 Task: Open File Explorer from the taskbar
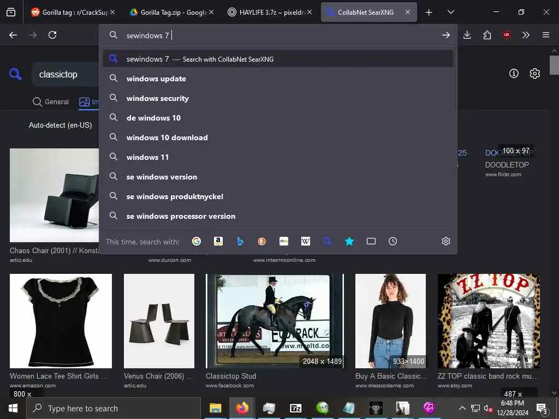coord(215,408)
